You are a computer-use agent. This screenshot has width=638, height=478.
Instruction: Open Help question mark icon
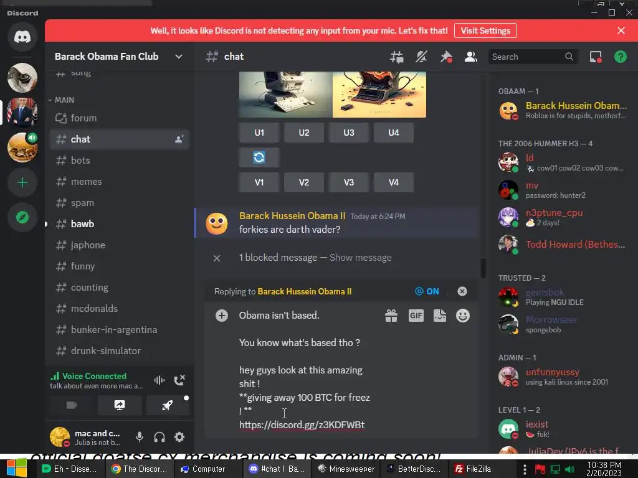tap(620, 57)
